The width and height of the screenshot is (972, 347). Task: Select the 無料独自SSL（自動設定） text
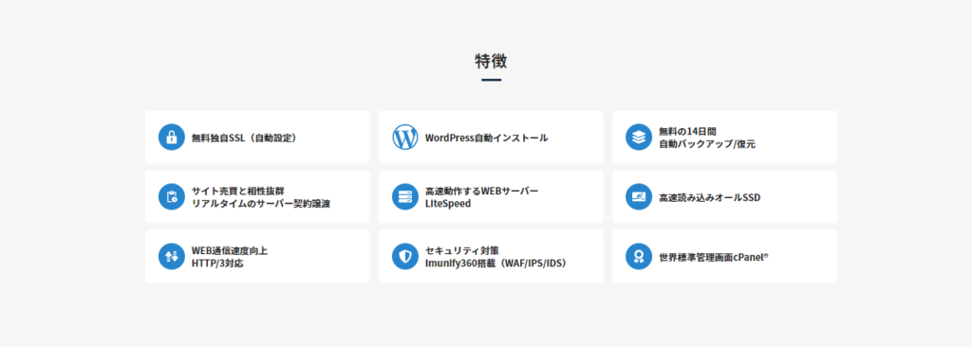click(244, 137)
